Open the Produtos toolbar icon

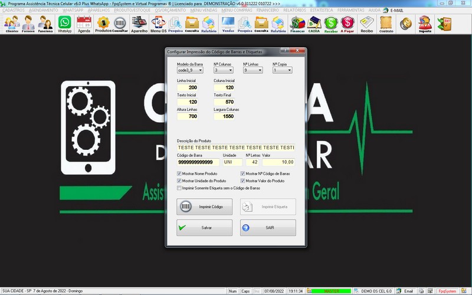click(103, 24)
